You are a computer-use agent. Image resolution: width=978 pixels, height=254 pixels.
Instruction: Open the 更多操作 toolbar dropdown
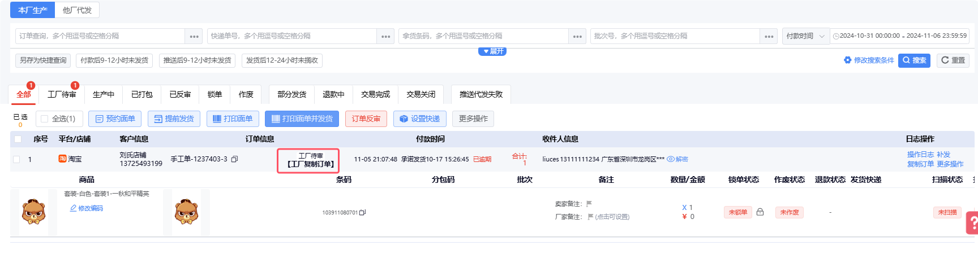473,119
